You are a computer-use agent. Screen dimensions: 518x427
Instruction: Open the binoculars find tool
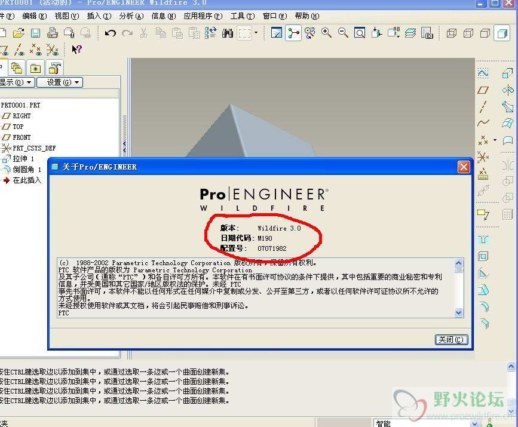(x=228, y=33)
